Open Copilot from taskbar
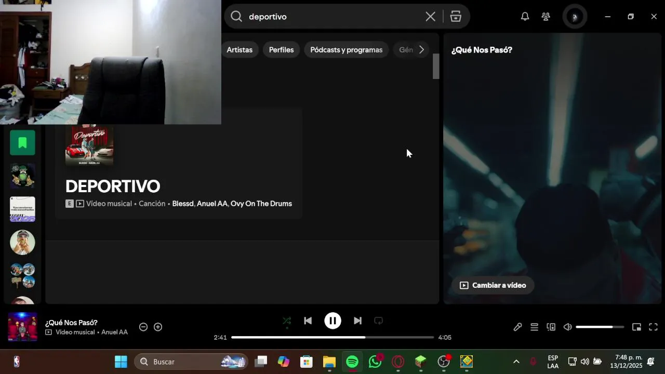 [x=283, y=362]
